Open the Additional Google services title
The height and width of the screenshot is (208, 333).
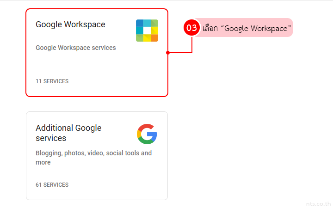pos(68,133)
